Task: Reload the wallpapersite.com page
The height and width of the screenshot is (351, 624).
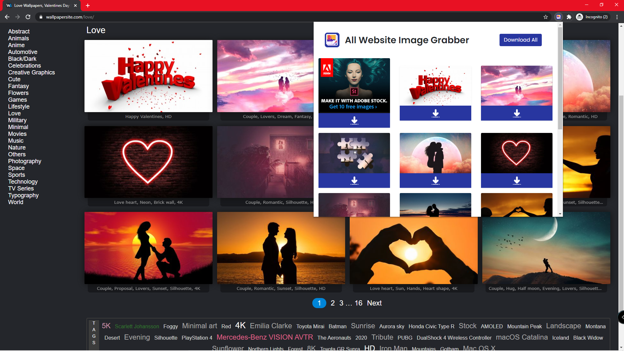Action: tap(28, 17)
